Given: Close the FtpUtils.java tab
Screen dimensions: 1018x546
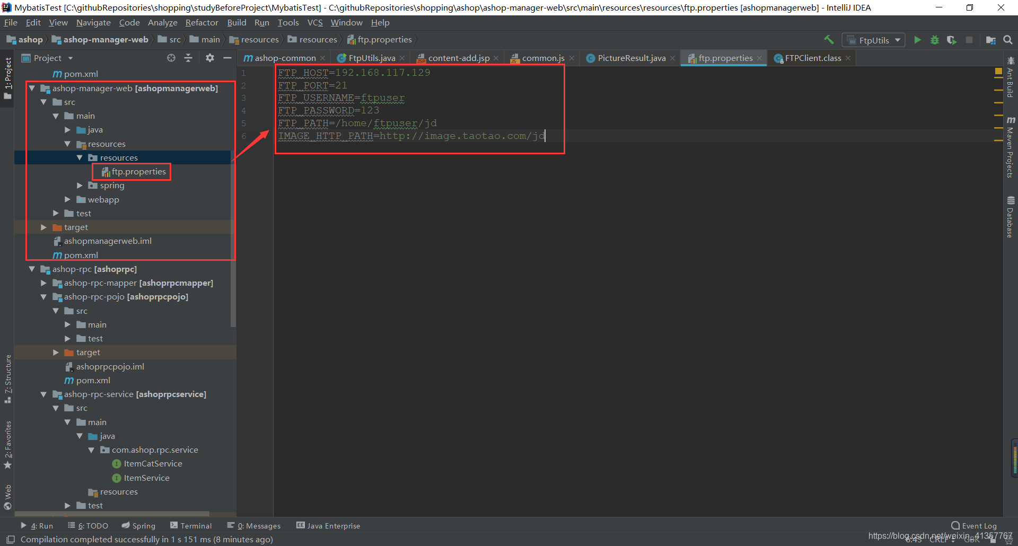Looking at the screenshot, I should coord(402,58).
